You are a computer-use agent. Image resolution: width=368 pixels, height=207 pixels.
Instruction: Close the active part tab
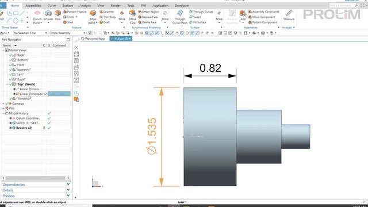pos(130,39)
